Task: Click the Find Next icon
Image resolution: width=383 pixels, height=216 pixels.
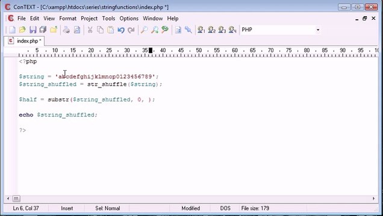Action: (x=155, y=30)
